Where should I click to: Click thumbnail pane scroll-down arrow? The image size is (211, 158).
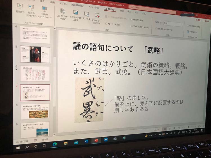pyautogui.click(x=54, y=134)
